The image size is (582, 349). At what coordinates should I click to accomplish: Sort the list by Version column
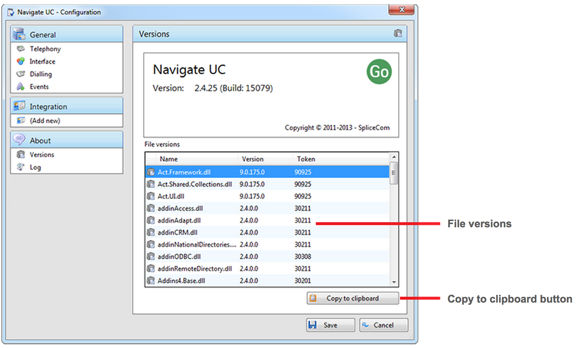coord(266,159)
